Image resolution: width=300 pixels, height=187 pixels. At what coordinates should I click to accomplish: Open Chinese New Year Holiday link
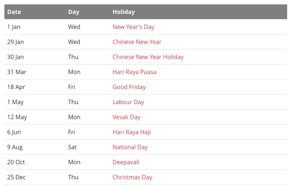(148, 57)
